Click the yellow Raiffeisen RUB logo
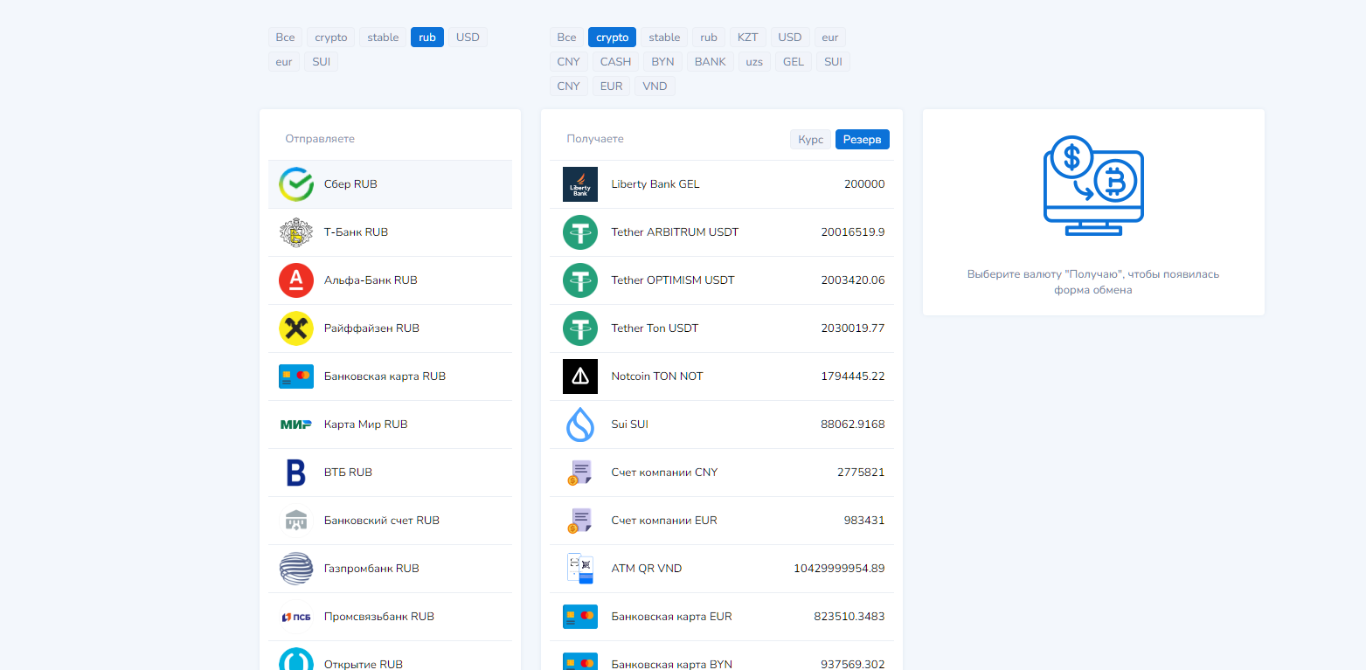Screen dimensions: 1366x670 click(x=296, y=328)
